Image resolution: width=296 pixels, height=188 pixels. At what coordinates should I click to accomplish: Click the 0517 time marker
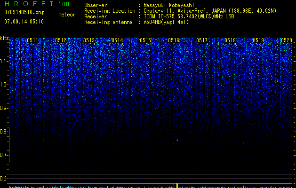point(202,40)
